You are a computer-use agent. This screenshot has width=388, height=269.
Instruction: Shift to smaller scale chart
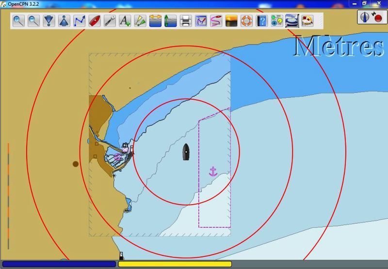point(64,21)
